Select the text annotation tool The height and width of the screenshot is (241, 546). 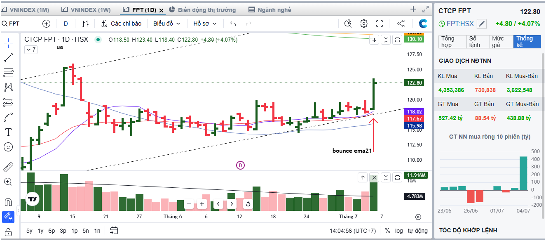coord(8,132)
